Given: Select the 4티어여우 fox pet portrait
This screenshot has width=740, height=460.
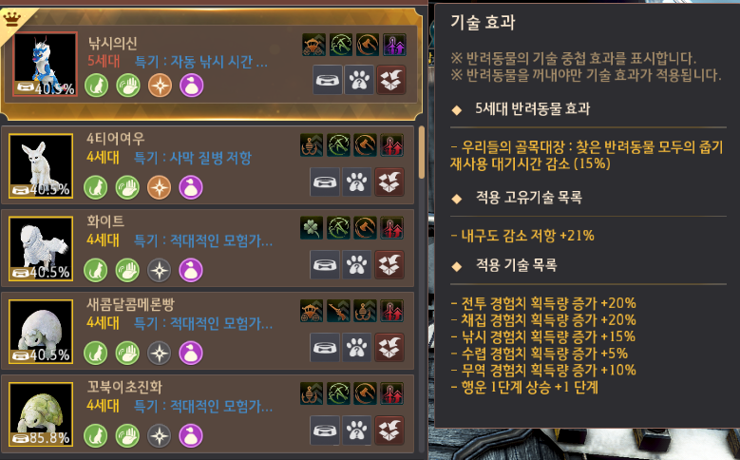Looking at the screenshot, I should click(41, 165).
